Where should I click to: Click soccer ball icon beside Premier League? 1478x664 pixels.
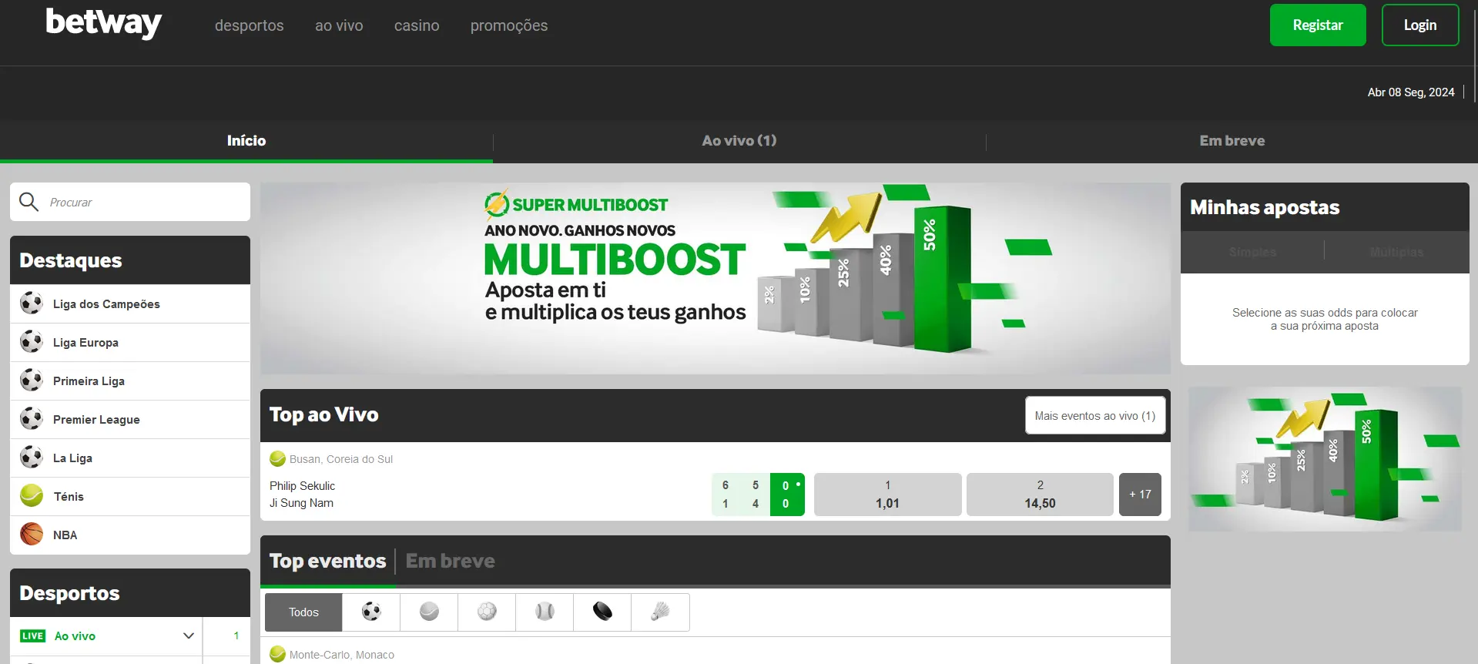pyautogui.click(x=32, y=418)
